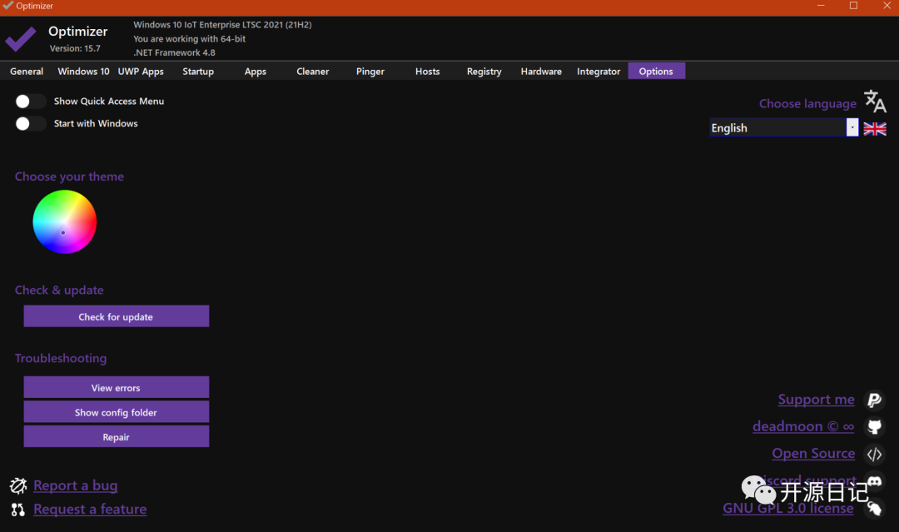Pick a color on the theme color wheel
Screen dimensions: 899x532
pos(65,221)
